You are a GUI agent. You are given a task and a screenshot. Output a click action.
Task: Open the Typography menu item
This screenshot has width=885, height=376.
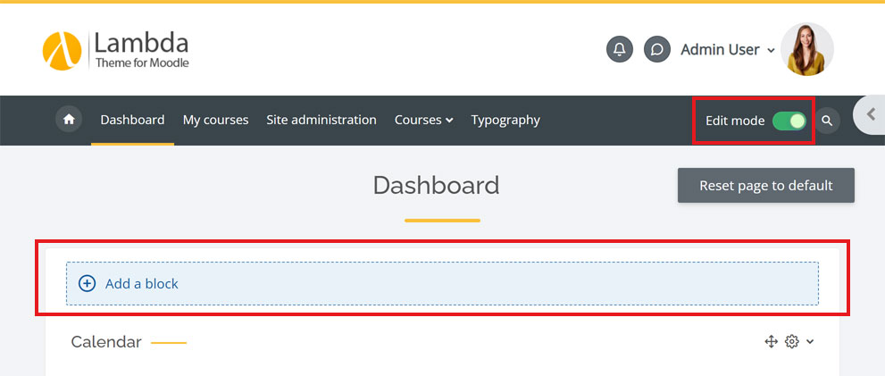505,120
